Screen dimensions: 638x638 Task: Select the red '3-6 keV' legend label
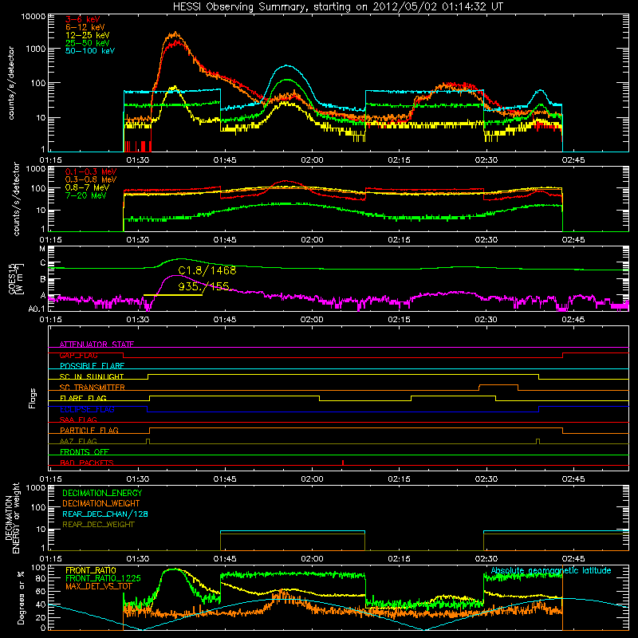pyautogui.click(x=82, y=19)
